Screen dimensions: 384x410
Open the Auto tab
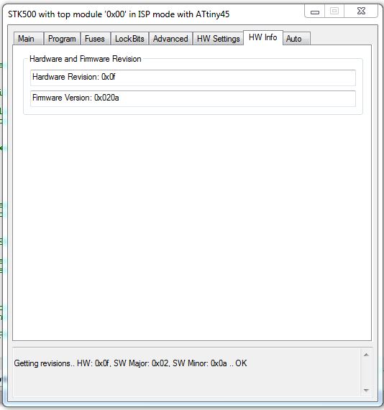(296, 39)
